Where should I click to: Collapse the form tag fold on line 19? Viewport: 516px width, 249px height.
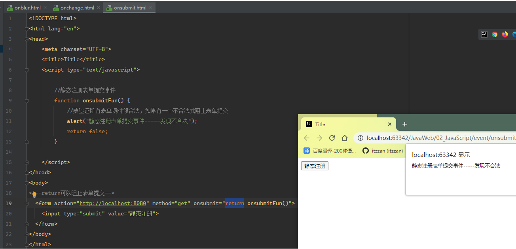[x=27, y=203]
